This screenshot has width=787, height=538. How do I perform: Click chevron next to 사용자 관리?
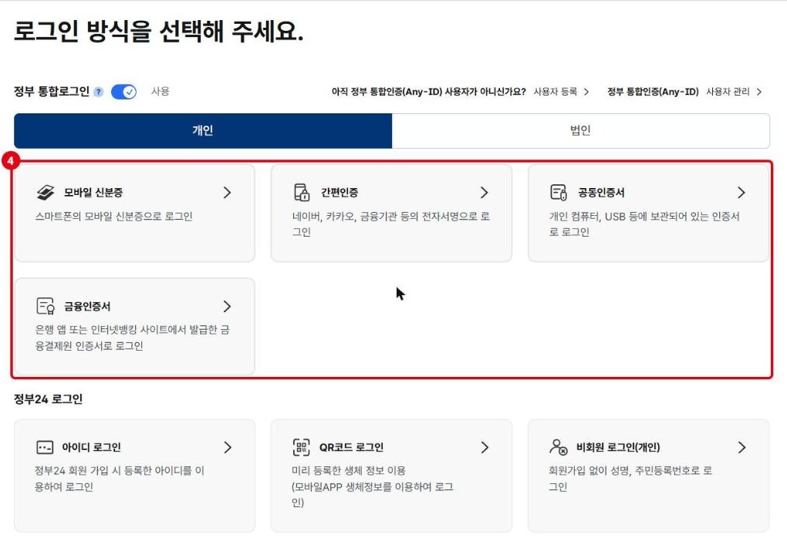pyautogui.click(x=759, y=92)
